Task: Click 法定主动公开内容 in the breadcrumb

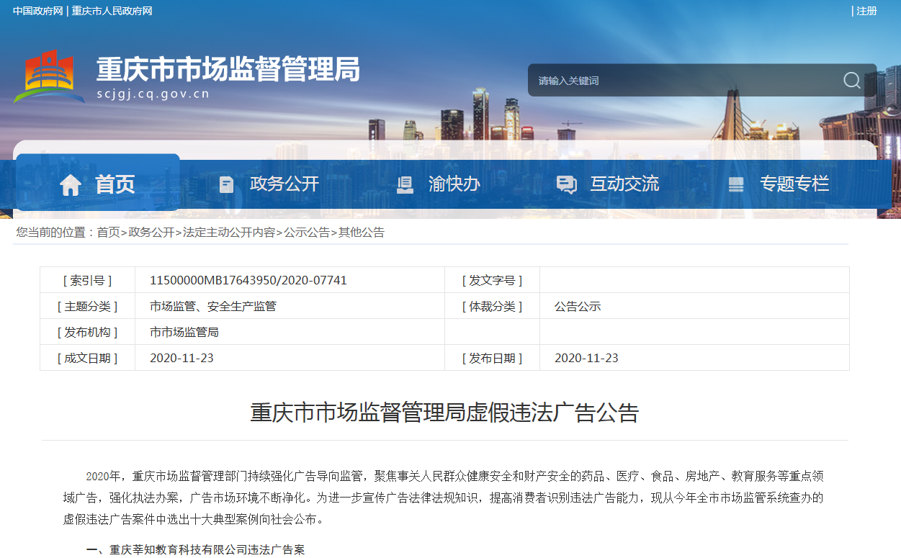Action: pos(229,233)
